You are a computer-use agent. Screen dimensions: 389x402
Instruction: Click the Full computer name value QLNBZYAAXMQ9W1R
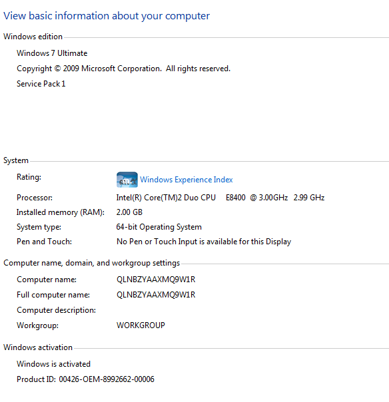[x=156, y=295]
